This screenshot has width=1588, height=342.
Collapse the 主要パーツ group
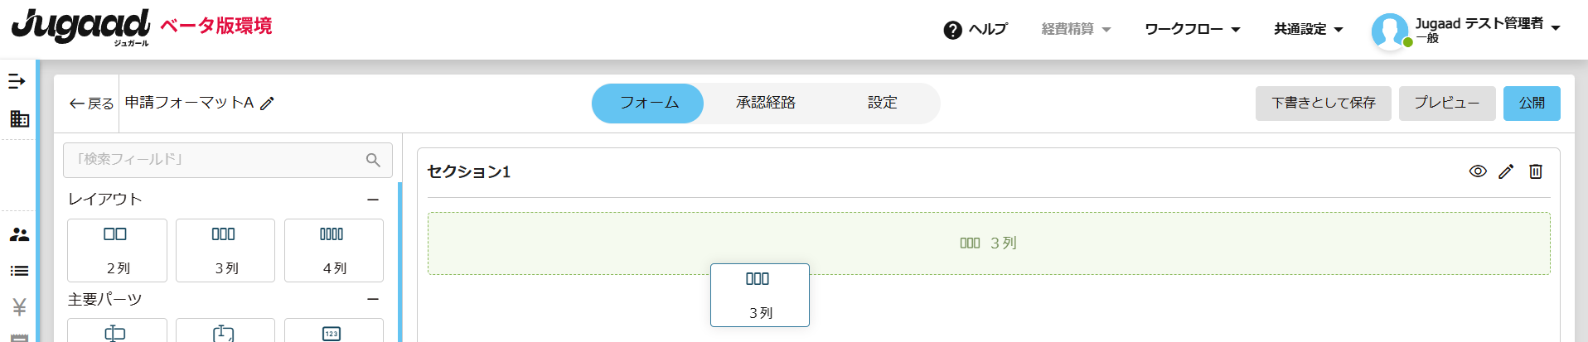tap(373, 299)
